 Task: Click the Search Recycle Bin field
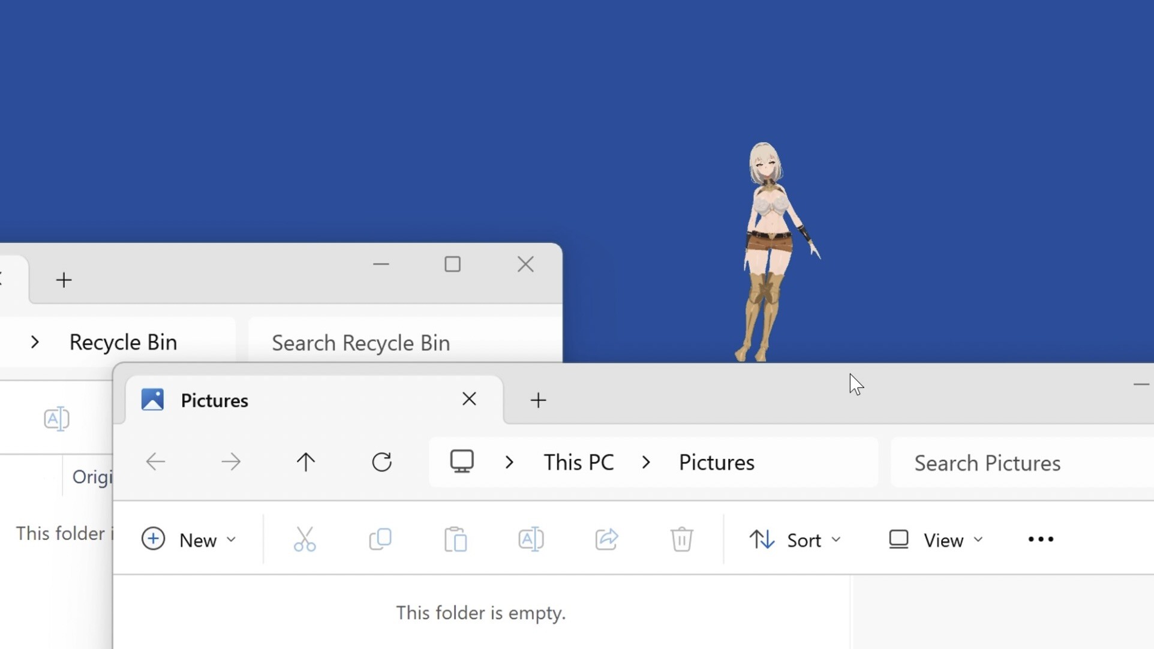pyautogui.click(x=360, y=342)
